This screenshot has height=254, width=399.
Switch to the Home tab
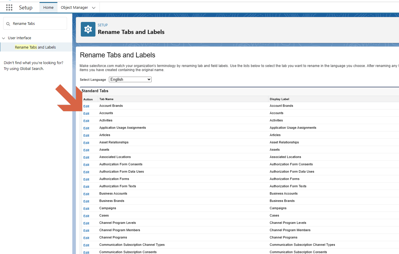[48, 7]
